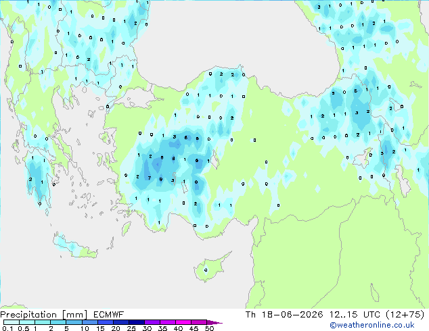Select the legend swatch between 0.5 and 1
The width and height of the screenshot is (429, 331).
pos(27,322)
